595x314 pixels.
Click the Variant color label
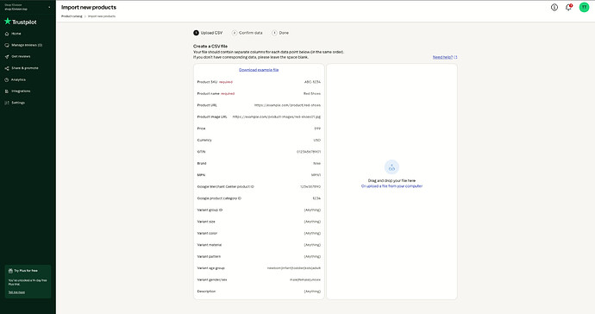207,234
